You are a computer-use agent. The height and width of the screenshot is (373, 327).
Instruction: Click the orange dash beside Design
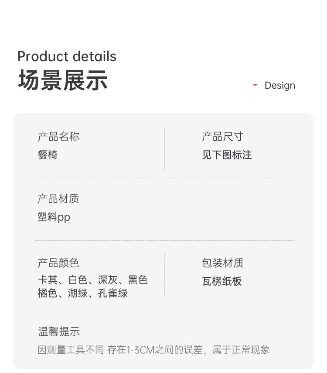click(255, 85)
